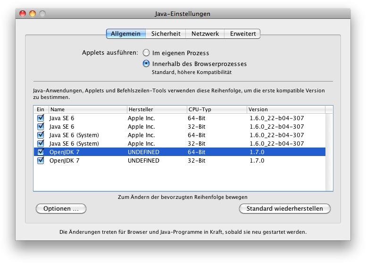Viewport: 366px width, 263px height.
Task: Close the Java-Einstellungen window
Action: 23,14
